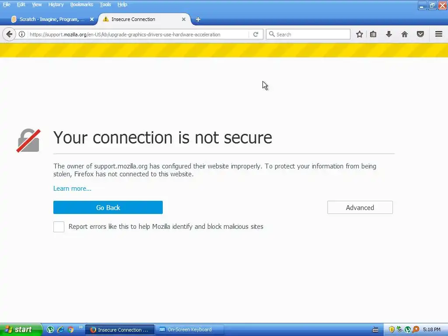The width and height of the screenshot is (448, 336).
Task: Click keyboard icon near system tray
Action: tap(375, 330)
